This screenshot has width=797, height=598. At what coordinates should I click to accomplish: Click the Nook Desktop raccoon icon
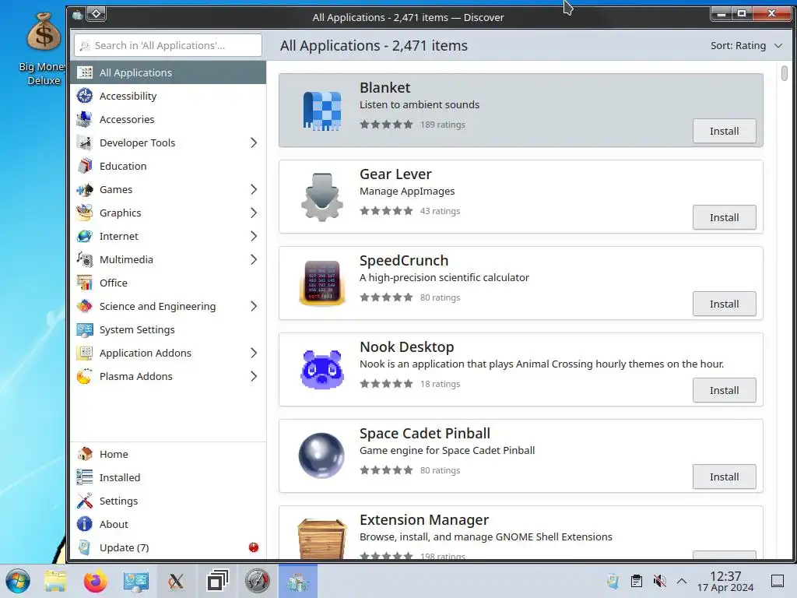pyautogui.click(x=321, y=370)
